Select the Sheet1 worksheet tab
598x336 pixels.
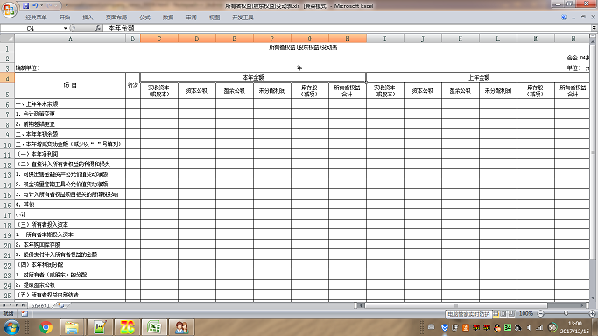pyautogui.click(x=40, y=305)
